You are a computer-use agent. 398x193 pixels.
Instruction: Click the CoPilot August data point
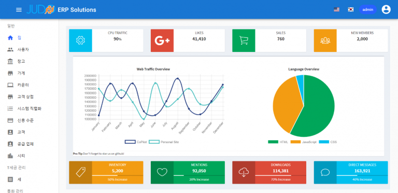[177, 79]
